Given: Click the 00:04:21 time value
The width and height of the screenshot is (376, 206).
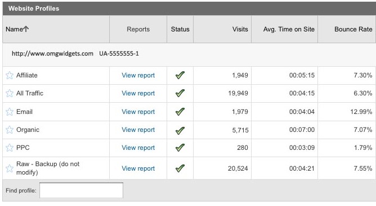Looking at the screenshot, I should [x=302, y=168].
